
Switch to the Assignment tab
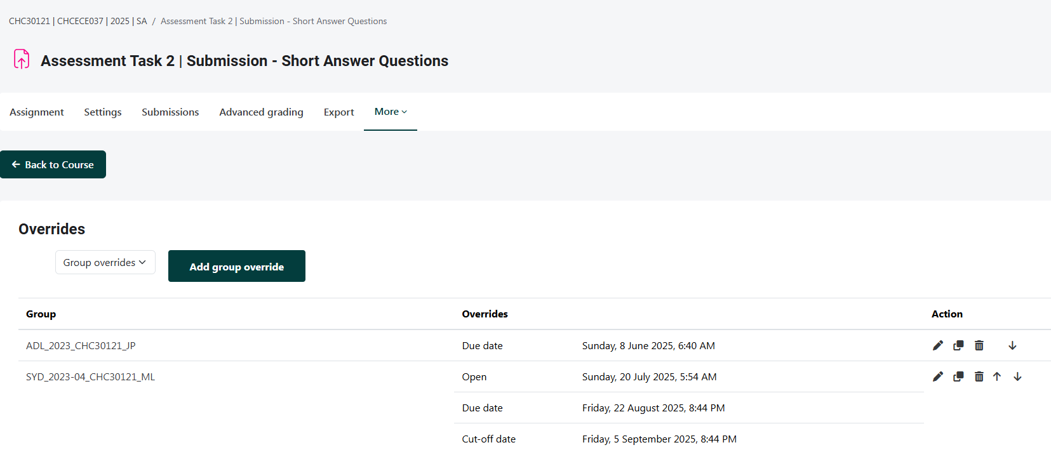(37, 112)
